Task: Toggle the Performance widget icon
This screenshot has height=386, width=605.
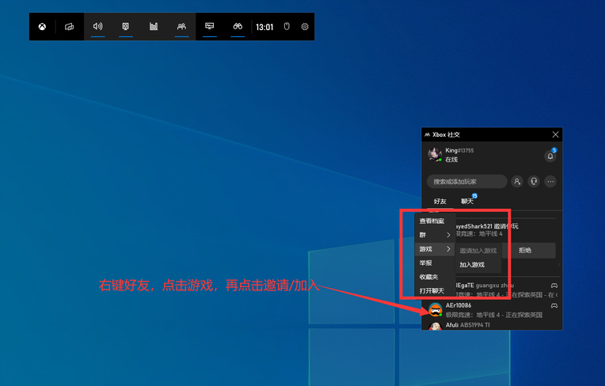Action: [x=154, y=26]
